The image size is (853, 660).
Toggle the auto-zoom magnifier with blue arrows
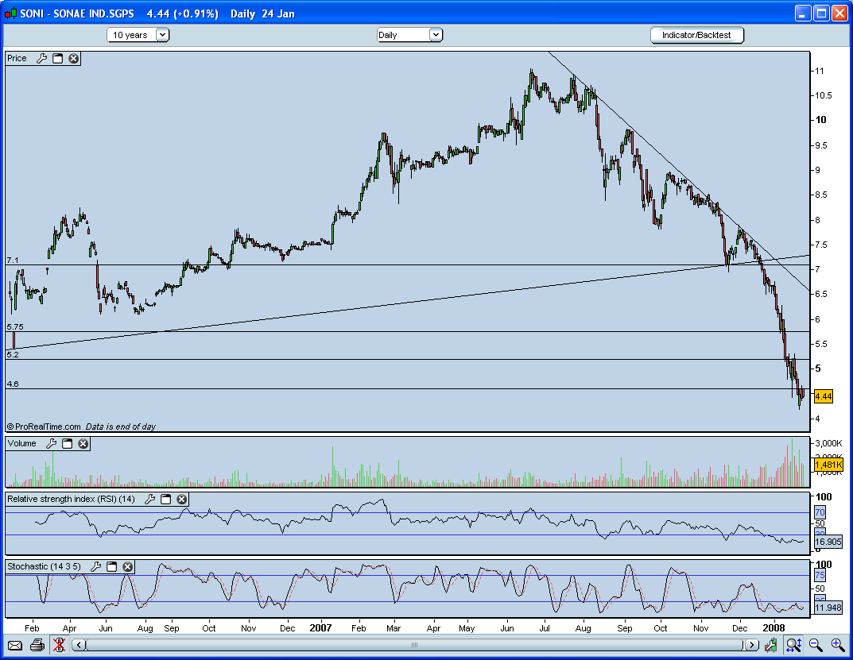pyautogui.click(x=793, y=646)
